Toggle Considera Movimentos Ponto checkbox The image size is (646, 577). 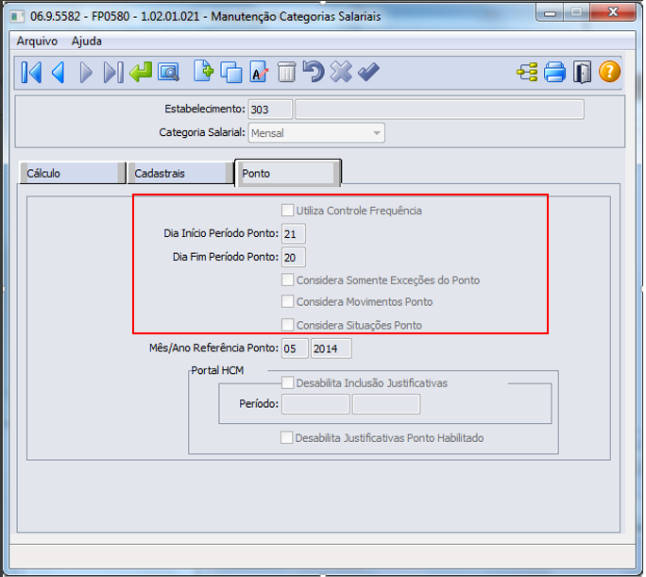(x=287, y=301)
